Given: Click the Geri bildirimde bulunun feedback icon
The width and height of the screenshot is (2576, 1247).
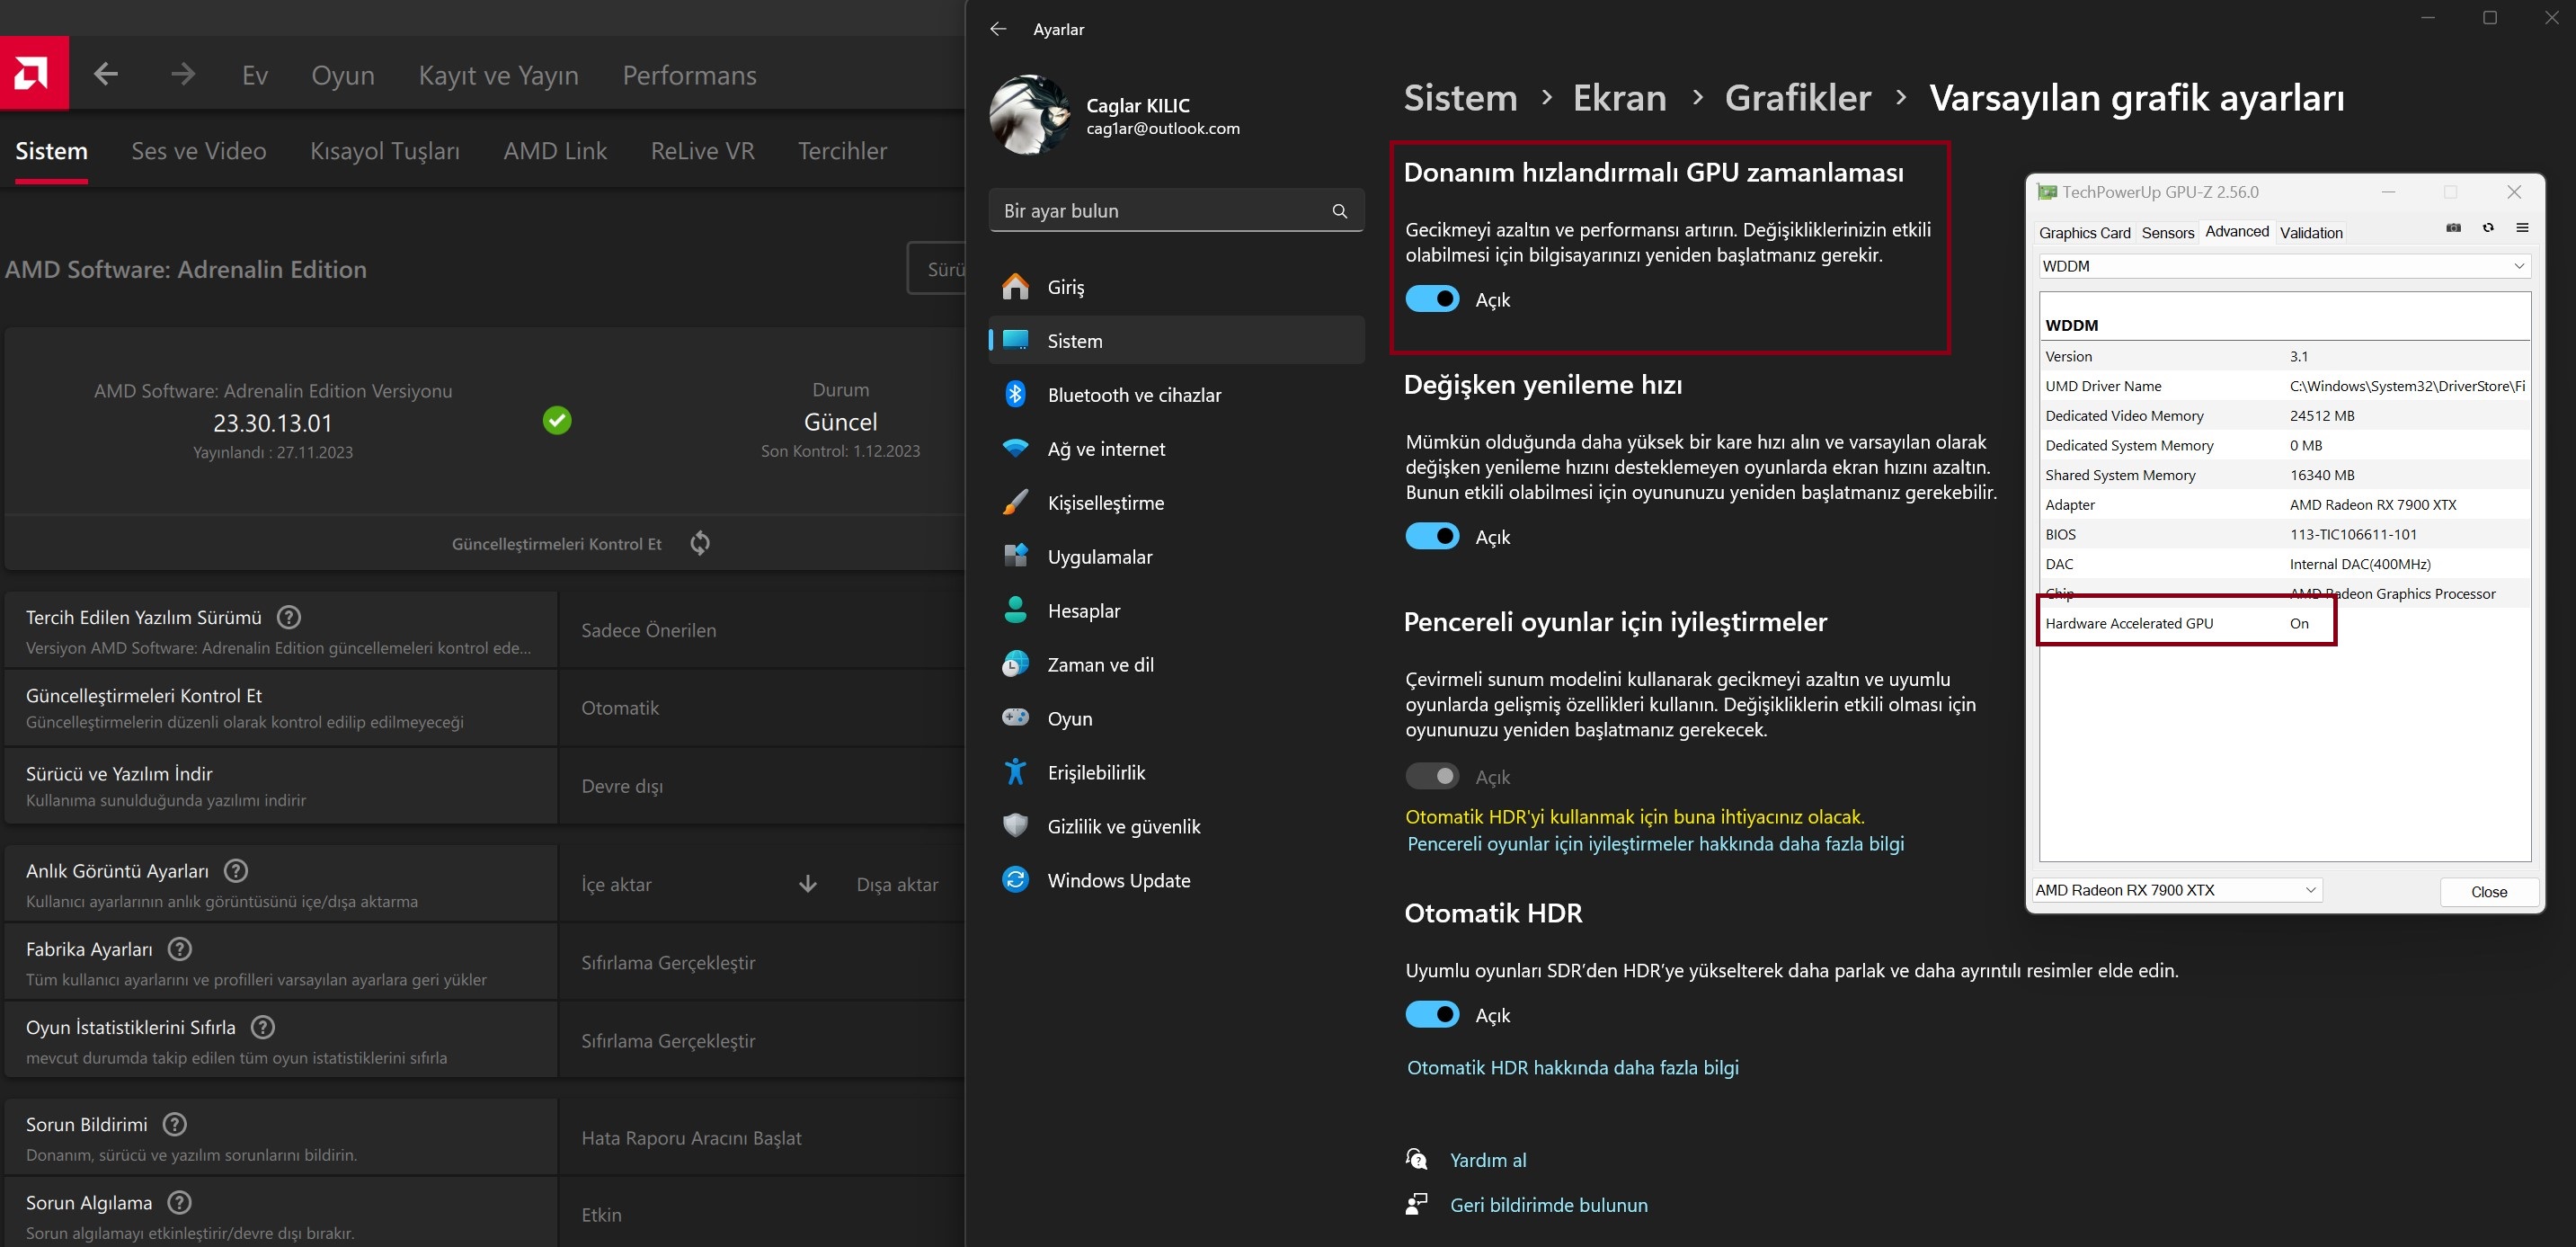Looking at the screenshot, I should click(x=1416, y=1204).
